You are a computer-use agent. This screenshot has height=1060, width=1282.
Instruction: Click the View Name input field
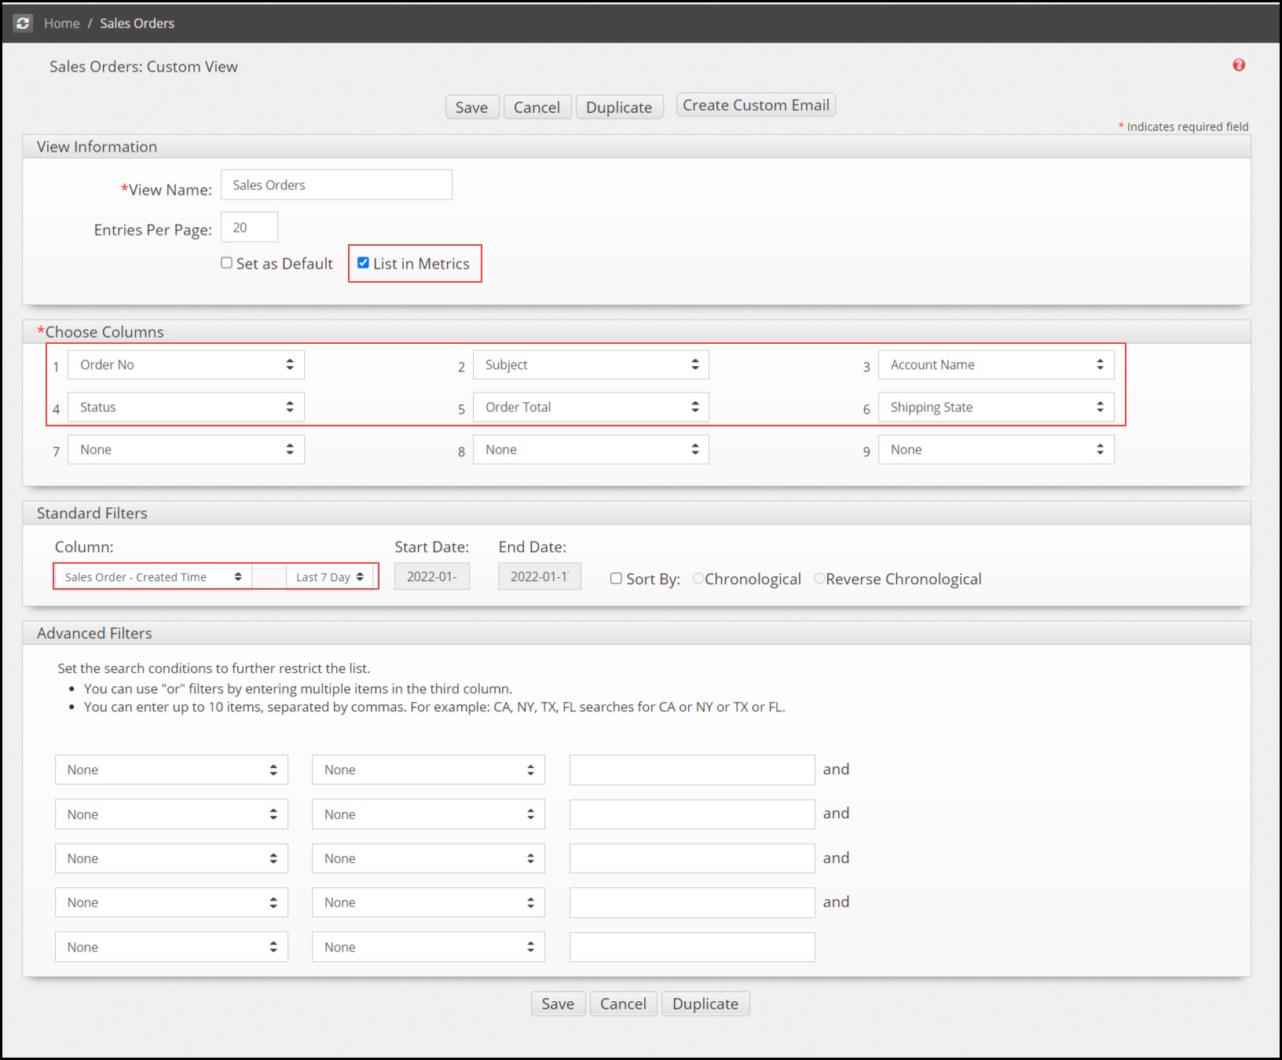pos(336,185)
